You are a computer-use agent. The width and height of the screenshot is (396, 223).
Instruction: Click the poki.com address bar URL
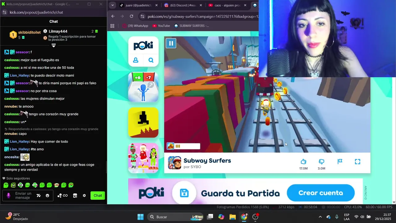click(203, 16)
